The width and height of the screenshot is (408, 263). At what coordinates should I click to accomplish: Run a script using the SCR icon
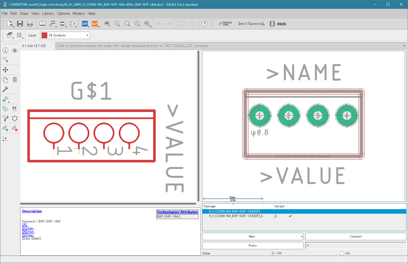tap(85, 24)
